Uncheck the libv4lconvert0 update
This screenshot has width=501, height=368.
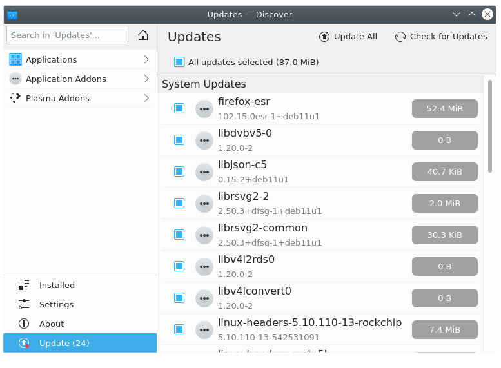(x=179, y=298)
